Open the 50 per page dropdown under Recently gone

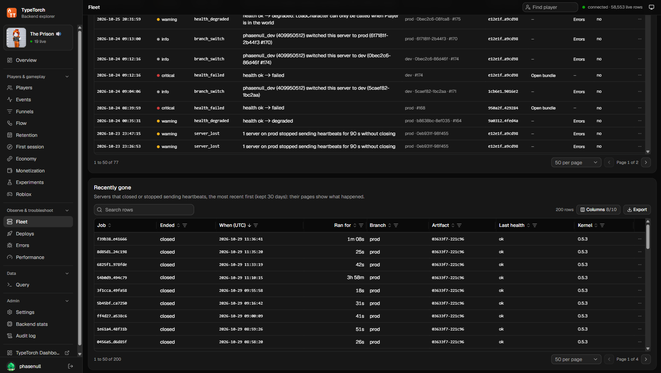coord(576,359)
